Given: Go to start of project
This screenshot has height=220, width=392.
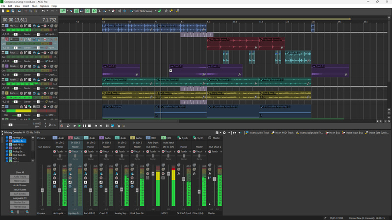Looking at the screenshot, I should (96, 126).
